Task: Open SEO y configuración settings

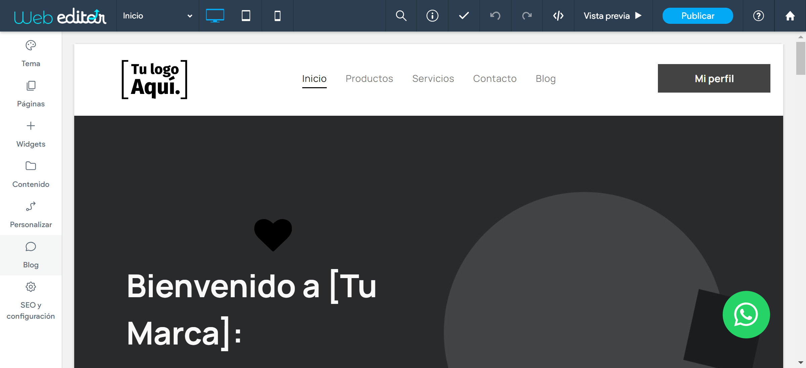Action: (x=31, y=301)
